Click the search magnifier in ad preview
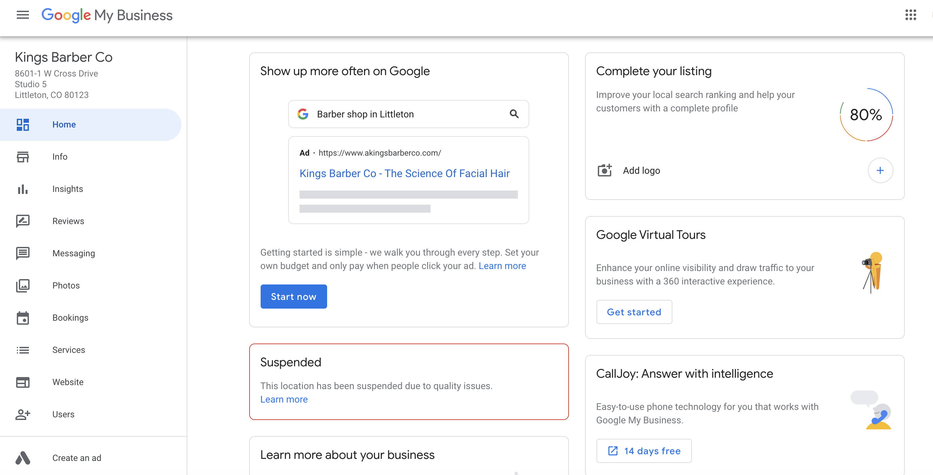 (514, 114)
